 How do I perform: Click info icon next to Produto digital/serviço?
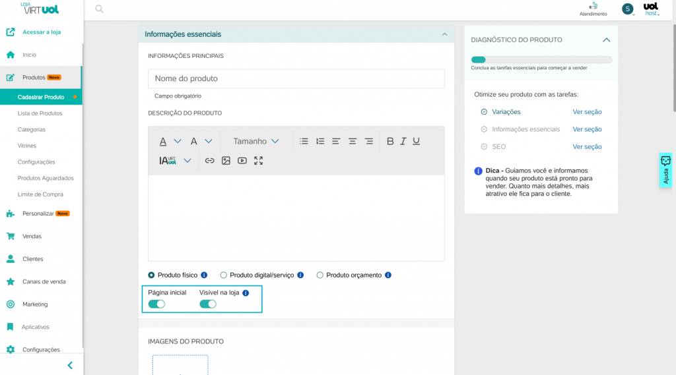pos(300,275)
